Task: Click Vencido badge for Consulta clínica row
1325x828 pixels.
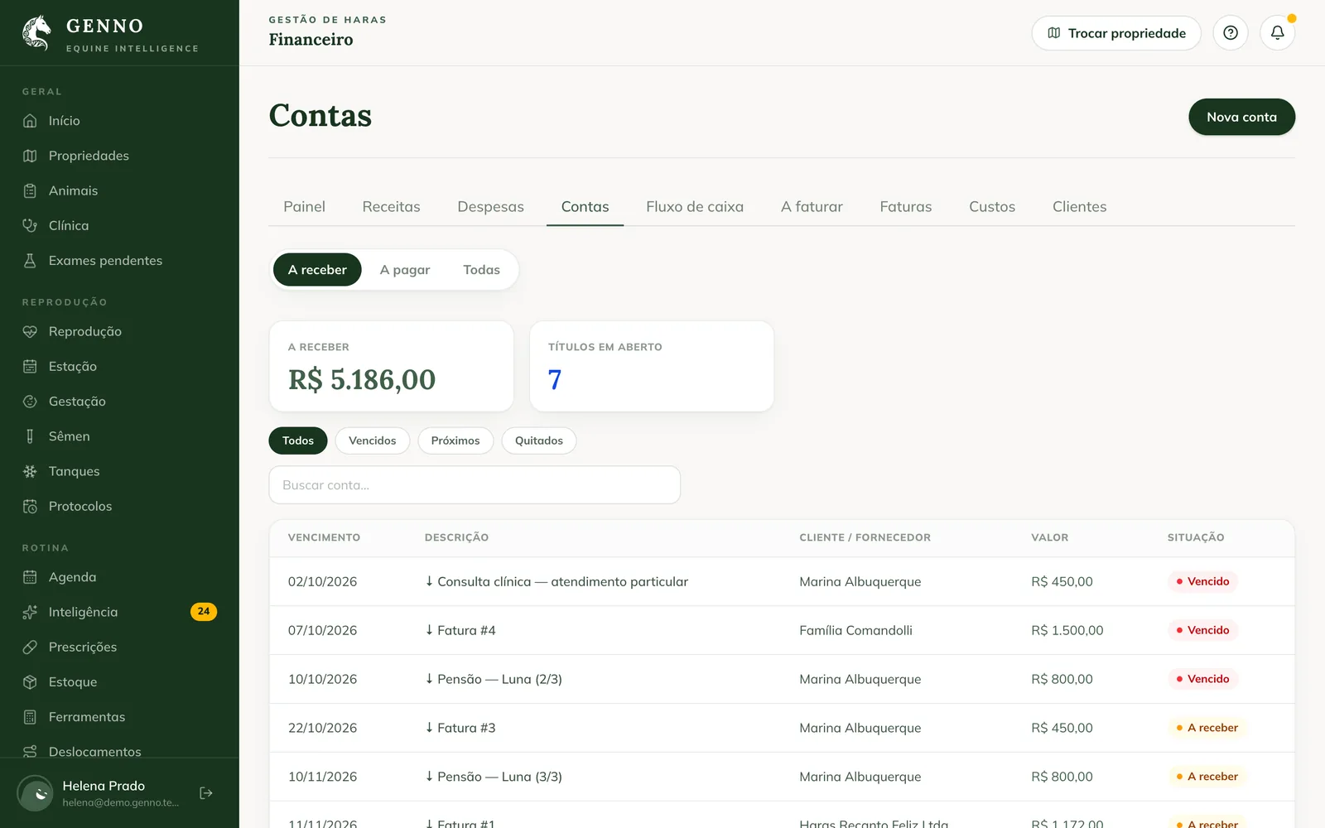Action: pos(1203,581)
